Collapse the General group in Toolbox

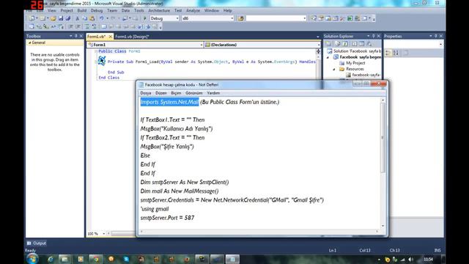pos(29,43)
